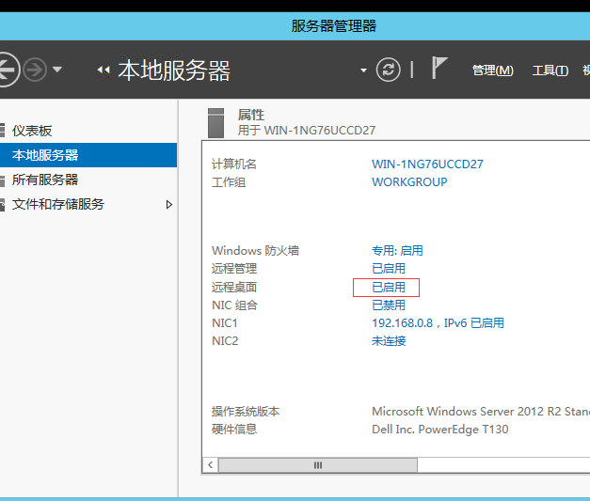590x501 pixels.
Task: Click the 远程管理 label
Action: pos(234,268)
